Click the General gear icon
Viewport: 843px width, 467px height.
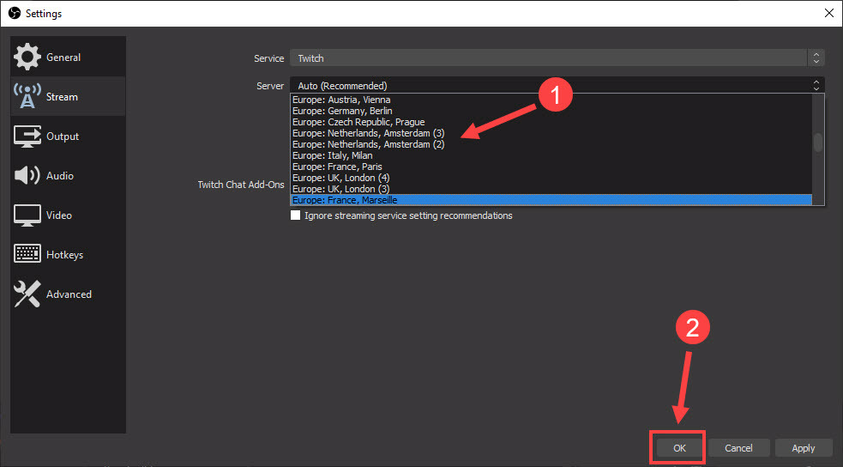click(27, 58)
